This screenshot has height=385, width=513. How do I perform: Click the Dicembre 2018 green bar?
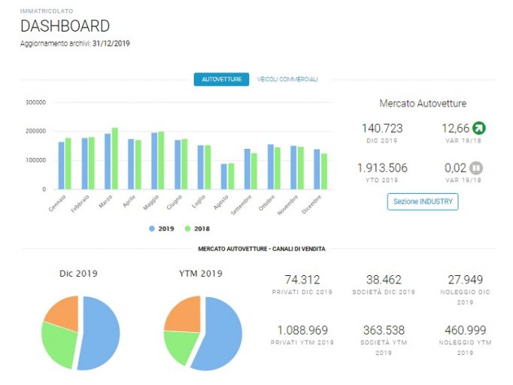pos(324,171)
